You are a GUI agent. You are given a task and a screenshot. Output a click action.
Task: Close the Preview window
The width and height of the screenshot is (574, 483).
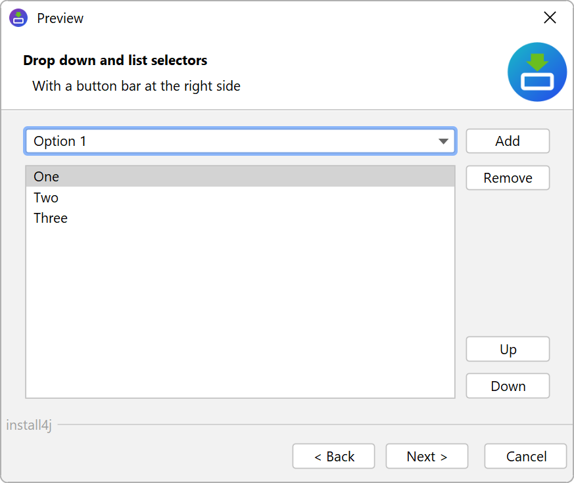[550, 18]
